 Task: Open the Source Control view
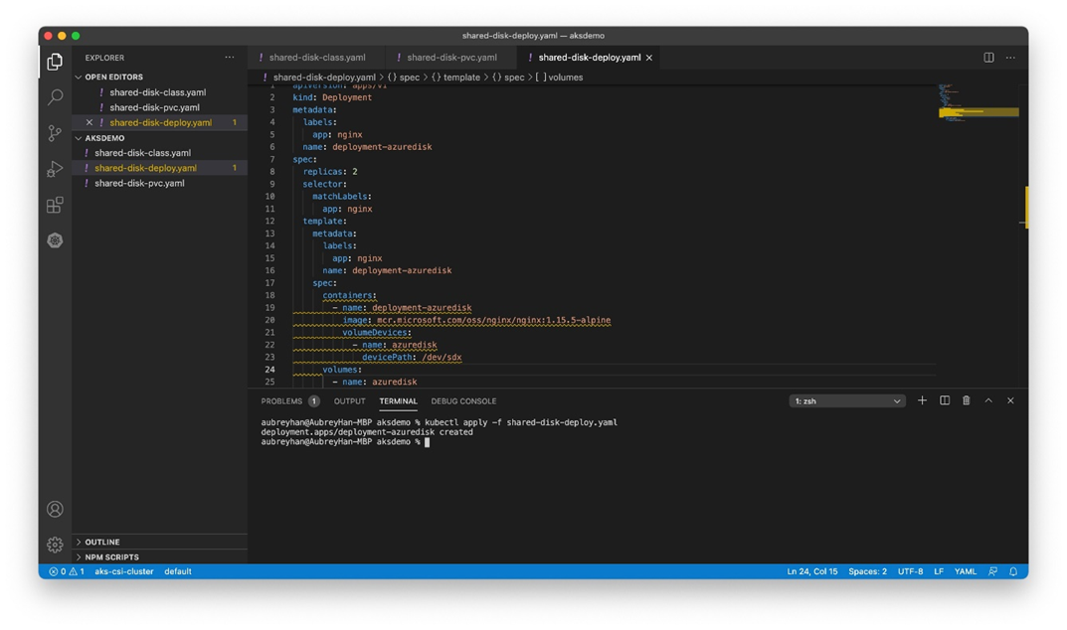click(x=55, y=133)
